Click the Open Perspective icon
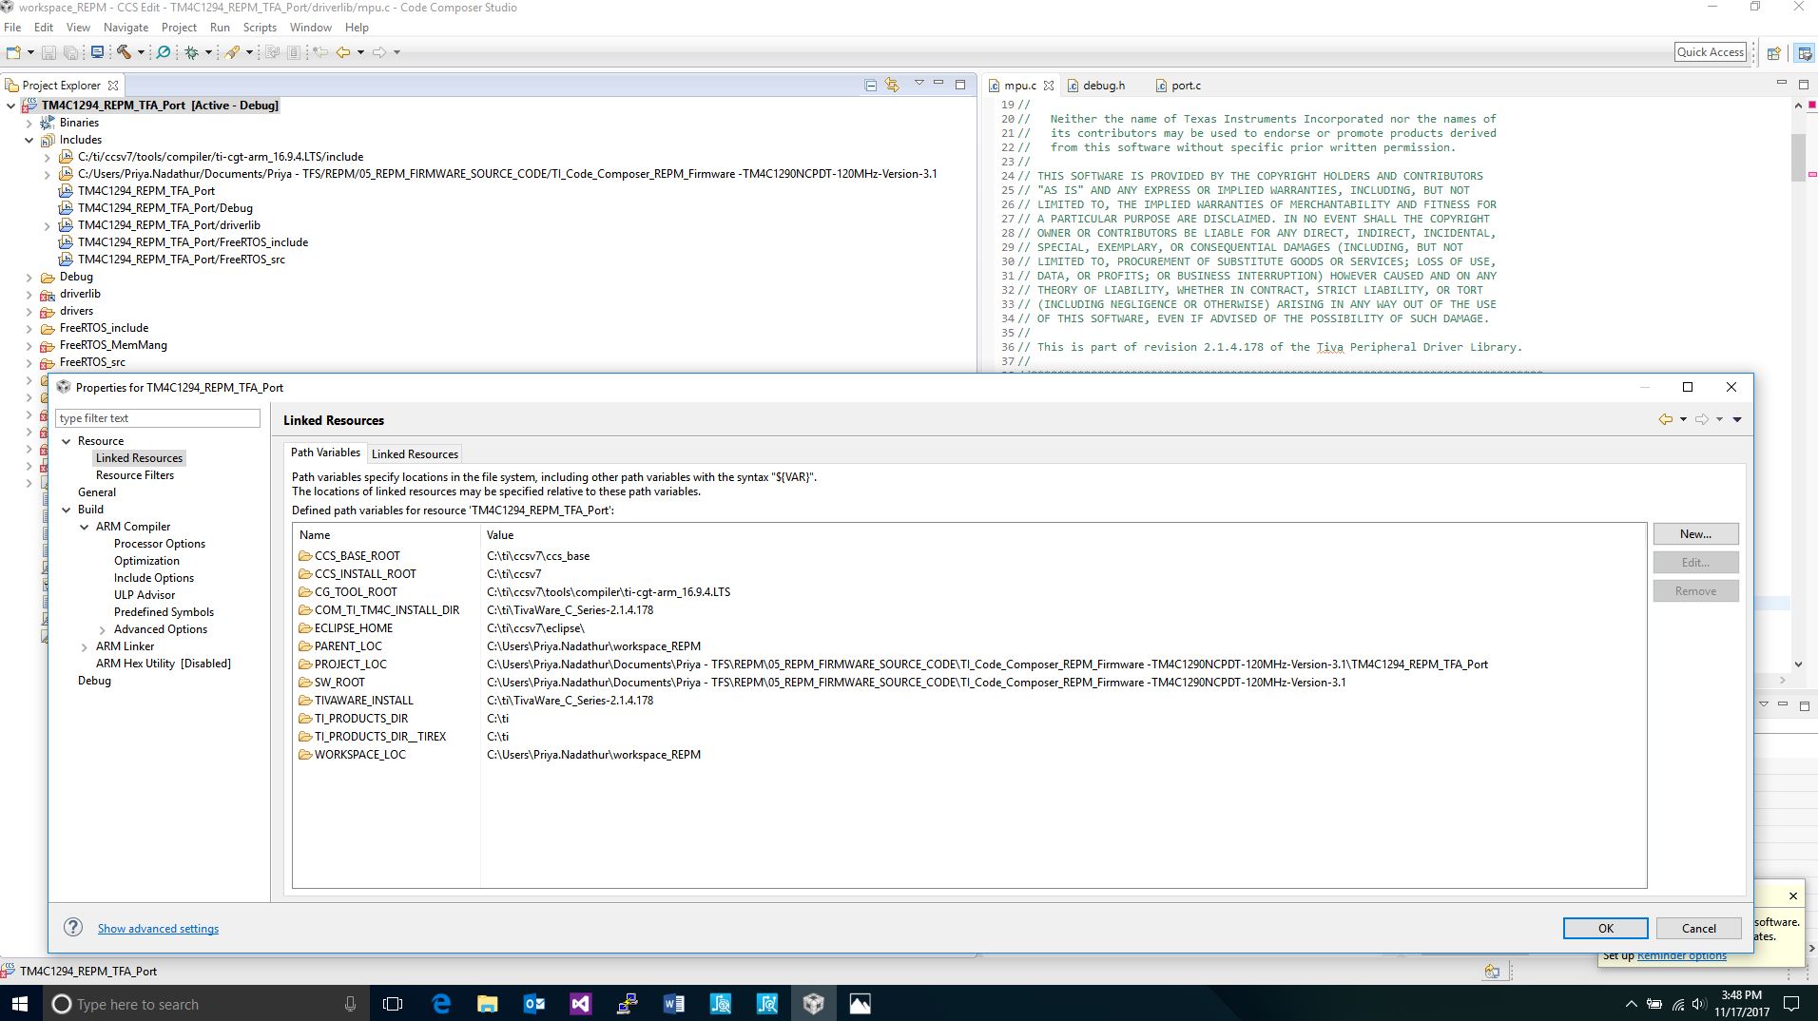This screenshot has height=1021, width=1818. click(x=1773, y=53)
